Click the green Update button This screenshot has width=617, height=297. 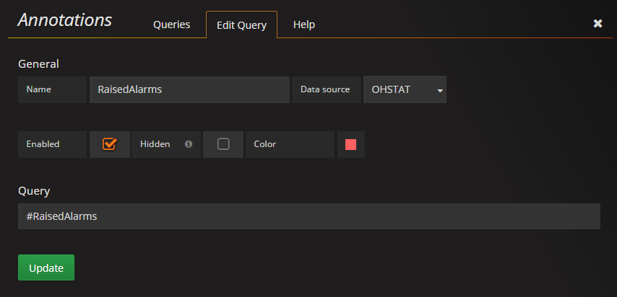point(46,267)
